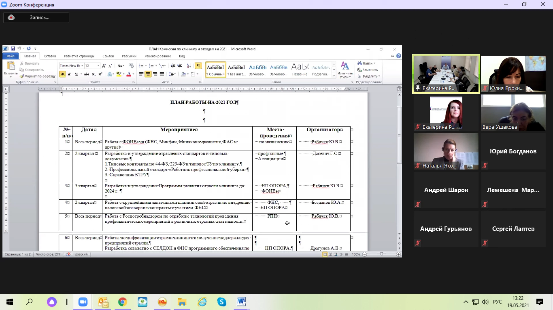Screen dimensions: 553x310
Task: Apply red font color
Action: tap(129, 74)
